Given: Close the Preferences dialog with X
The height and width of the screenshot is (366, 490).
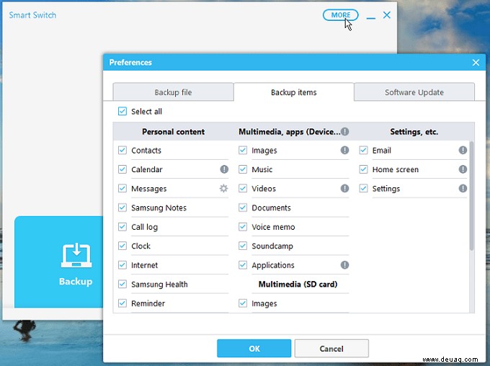Looking at the screenshot, I should point(476,63).
